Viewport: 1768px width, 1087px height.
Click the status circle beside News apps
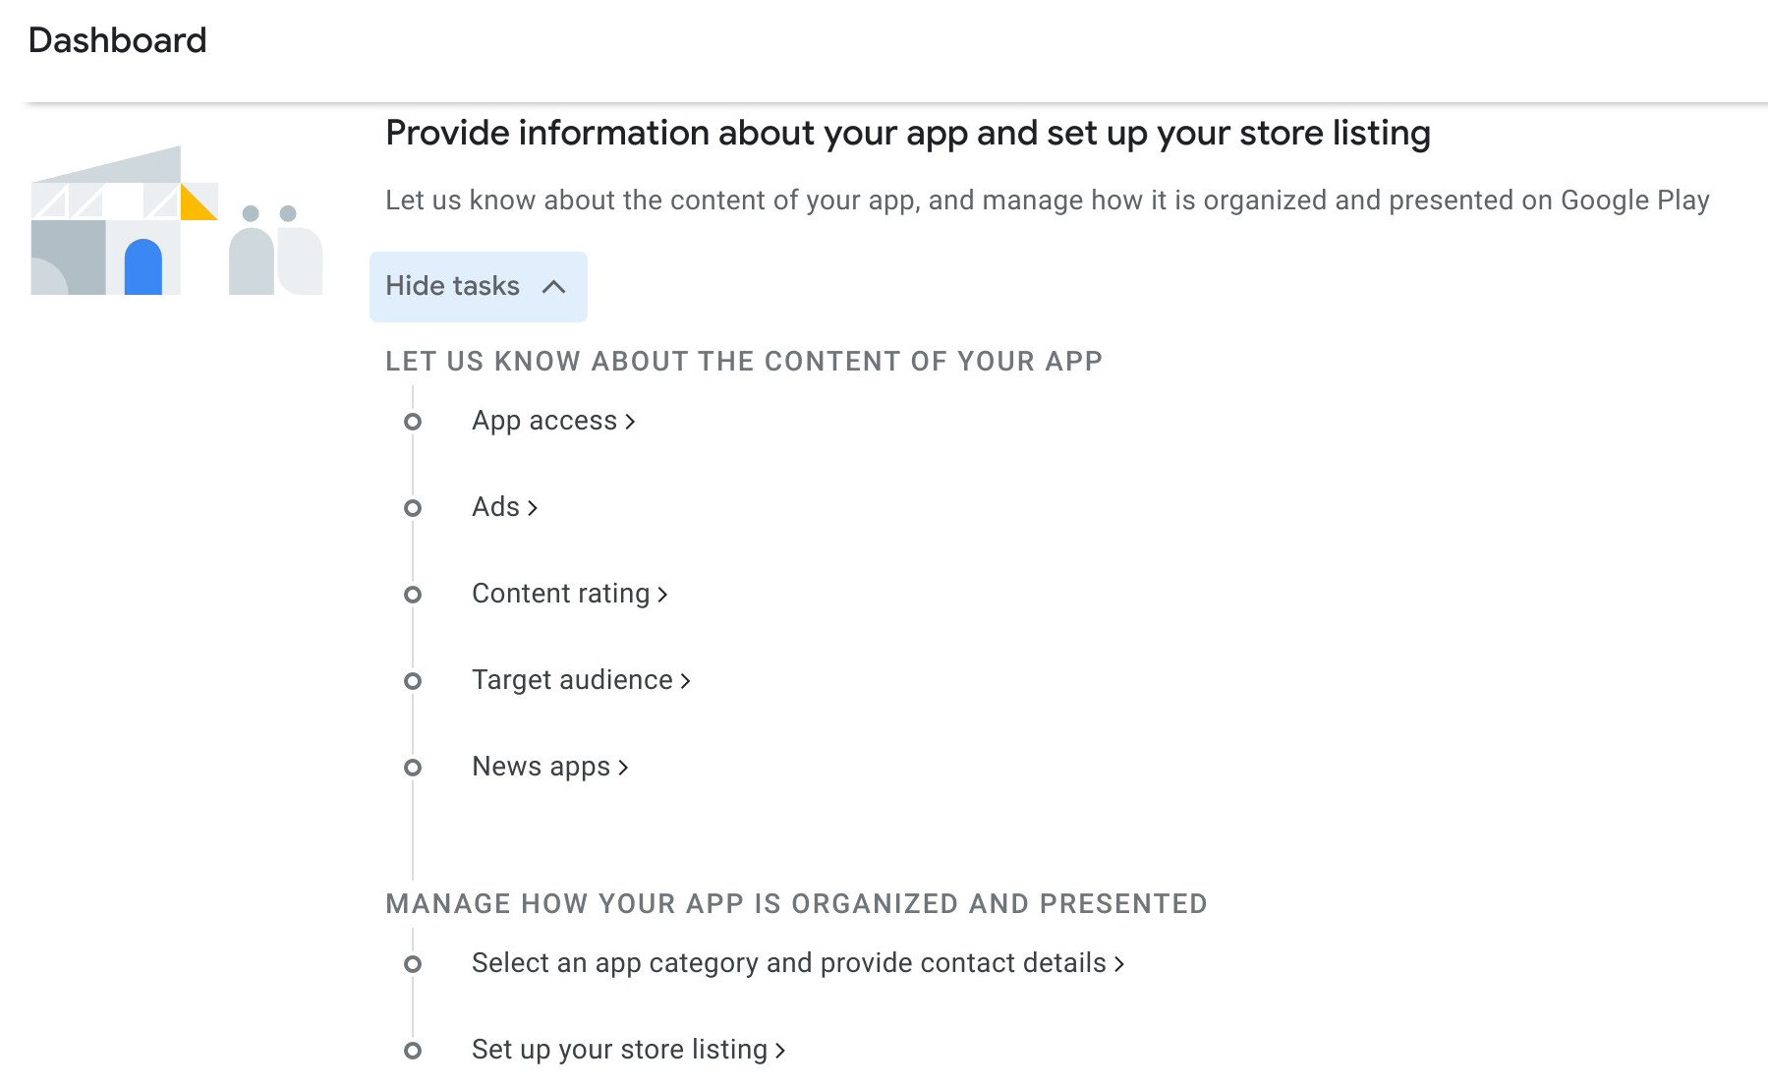(x=413, y=768)
